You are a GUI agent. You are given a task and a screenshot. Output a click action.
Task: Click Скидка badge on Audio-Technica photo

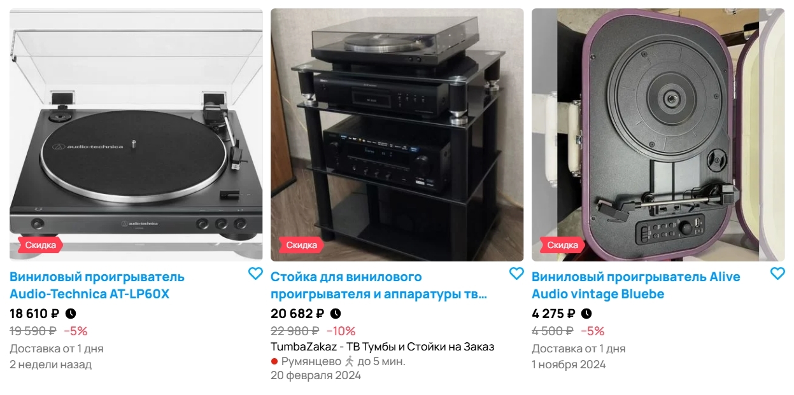point(40,245)
